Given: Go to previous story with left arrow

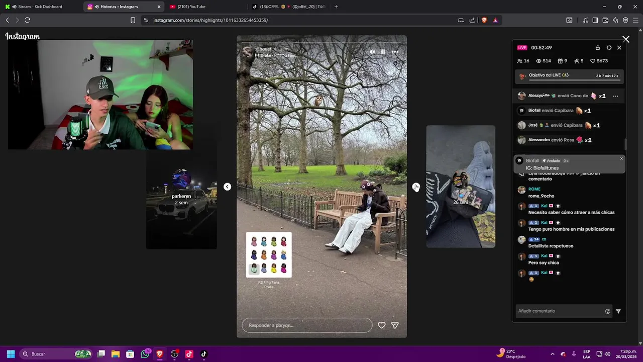Looking at the screenshot, I should click(227, 187).
